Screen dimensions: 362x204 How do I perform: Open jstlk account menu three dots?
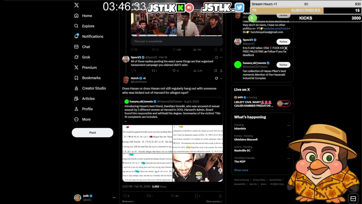[x=114, y=198]
